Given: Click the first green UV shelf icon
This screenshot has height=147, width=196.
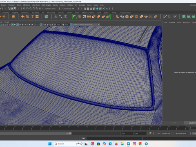Looking at the screenshot, I should click(x=184, y=17).
